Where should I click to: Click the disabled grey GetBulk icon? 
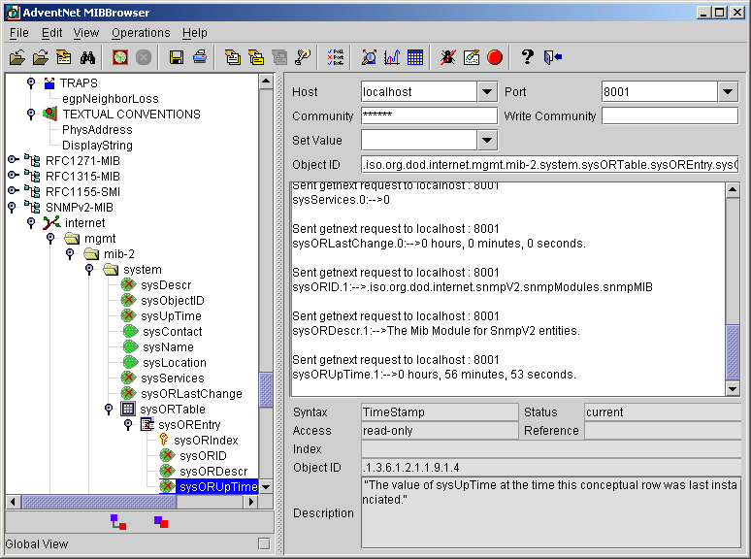(x=279, y=57)
